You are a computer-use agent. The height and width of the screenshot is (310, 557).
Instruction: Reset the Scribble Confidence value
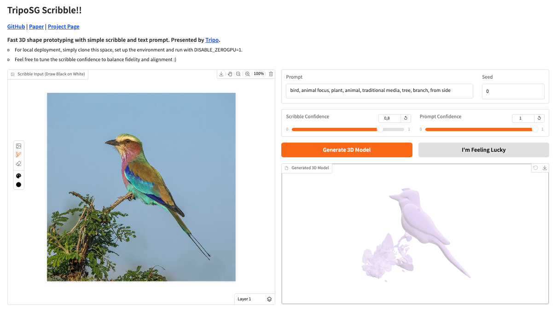pos(406,118)
